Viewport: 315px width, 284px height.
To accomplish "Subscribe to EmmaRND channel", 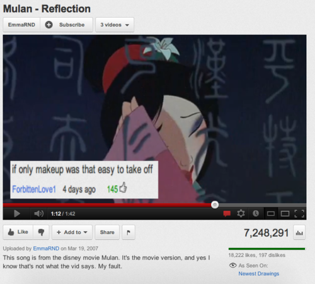I will tap(66, 25).
